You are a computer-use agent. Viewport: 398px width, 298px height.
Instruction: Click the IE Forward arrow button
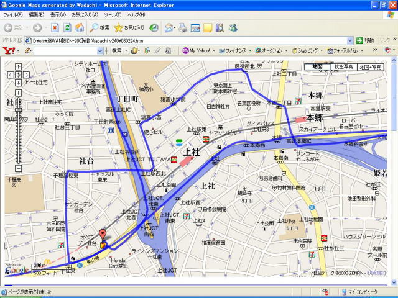pos(37,27)
